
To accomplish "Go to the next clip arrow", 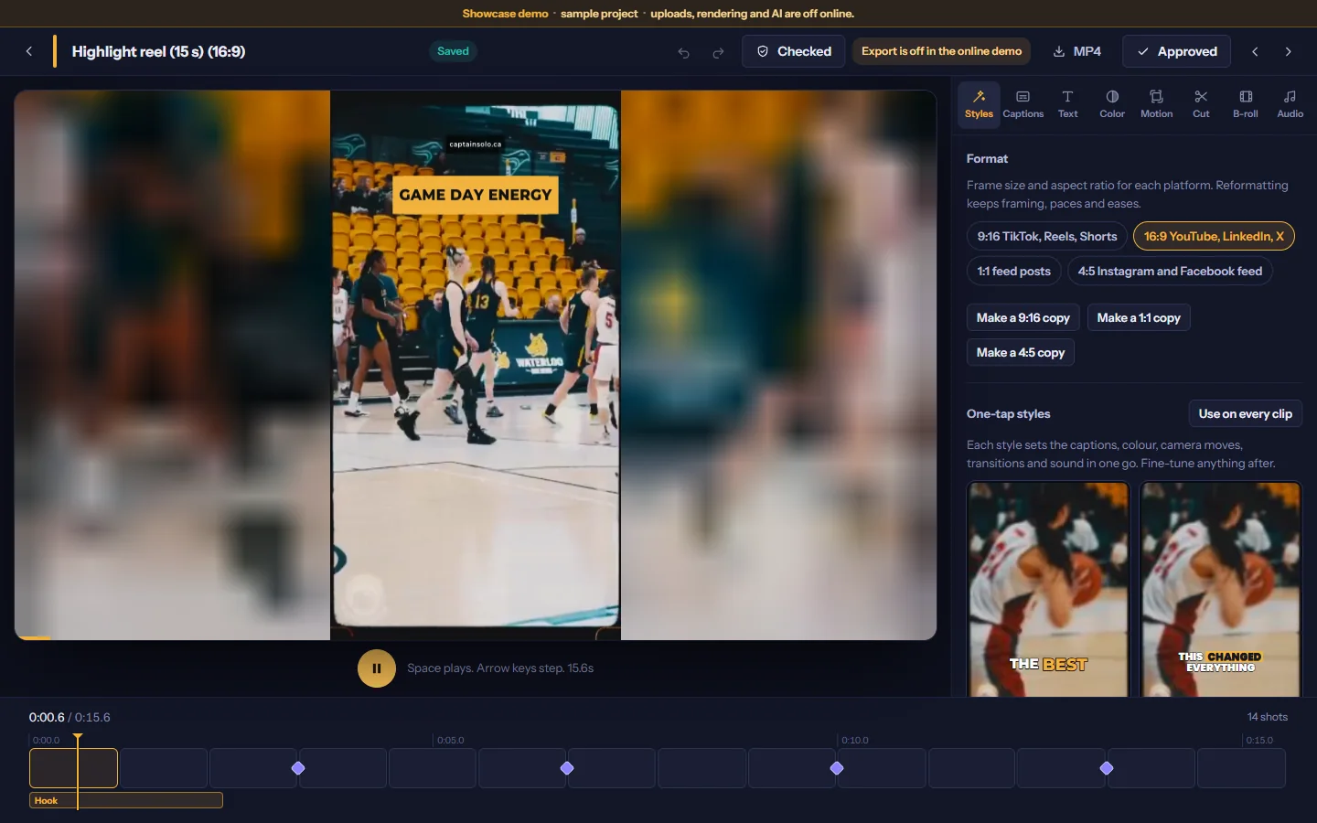I will [1288, 51].
